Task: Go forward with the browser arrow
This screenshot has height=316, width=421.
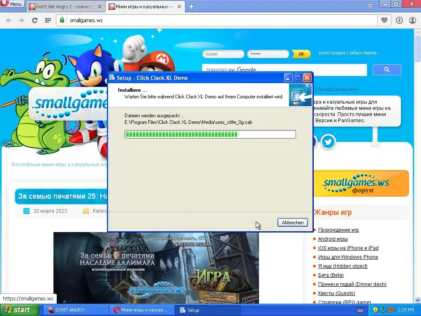Action: tap(21, 21)
